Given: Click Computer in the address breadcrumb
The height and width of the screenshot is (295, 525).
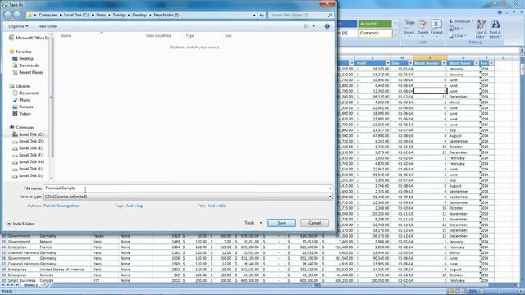Looking at the screenshot, I should tap(48, 15).
